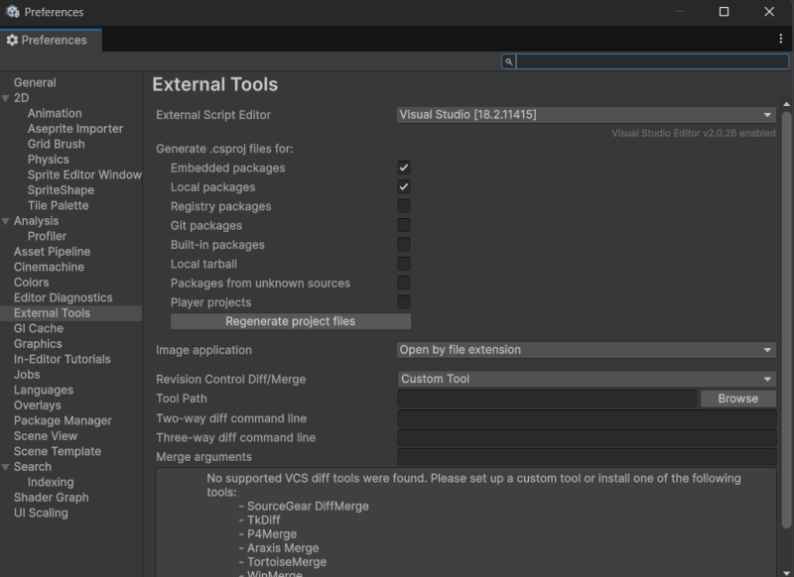Collapse the Analysis category arrow
The height and width of the screenshot is (577, 794).
click(x=6, y=221)
